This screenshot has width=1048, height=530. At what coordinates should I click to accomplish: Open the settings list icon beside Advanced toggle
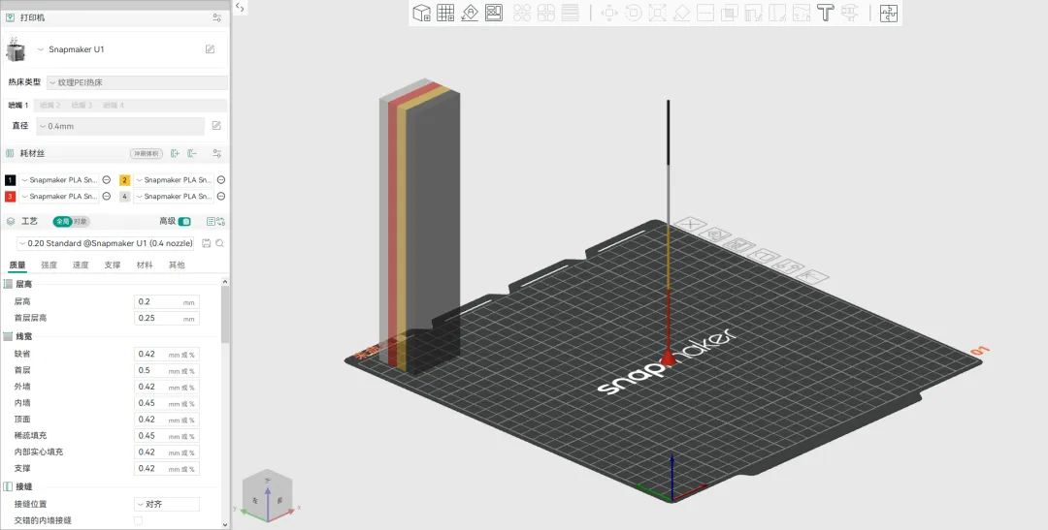[x=212, y=222]
